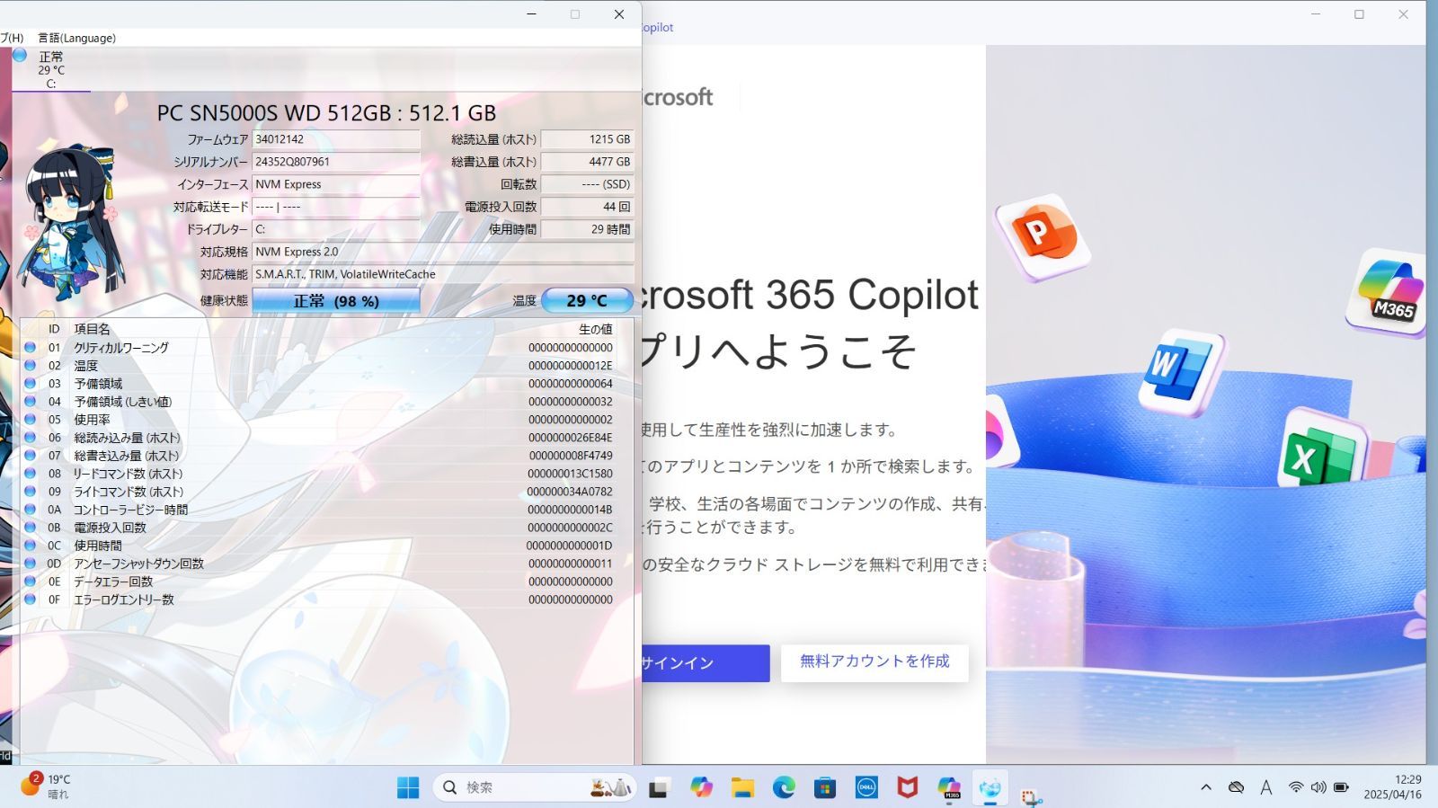Select the 0A コントローラービジー時間 row

click(x=326, y=510)
